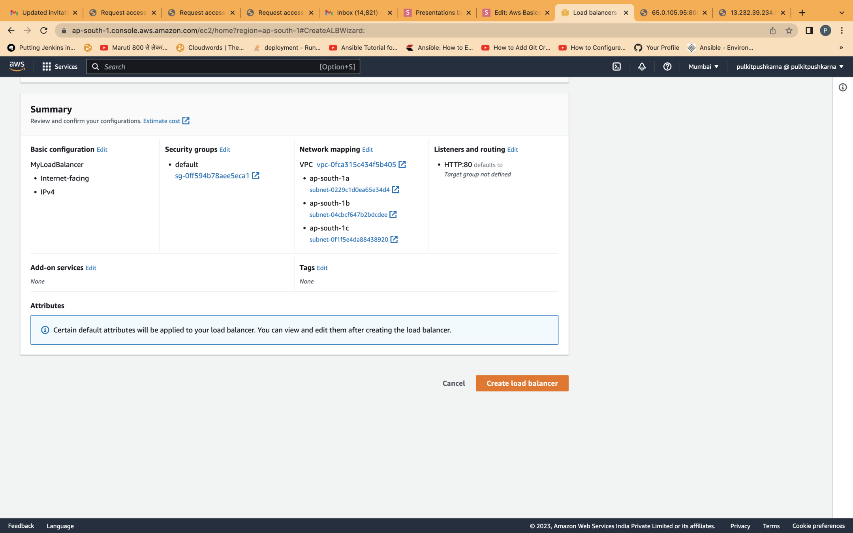
Task: Open AWS CloudShell terminal icon
Action: [616, 67]
